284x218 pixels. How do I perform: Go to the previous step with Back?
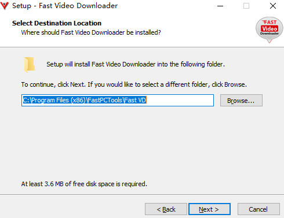click(166, 209)
